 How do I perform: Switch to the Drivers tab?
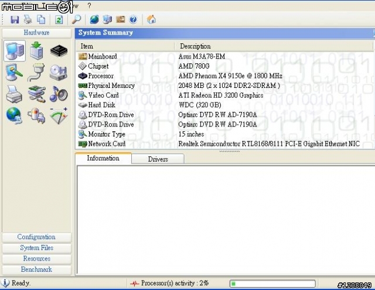coord(158,159)
